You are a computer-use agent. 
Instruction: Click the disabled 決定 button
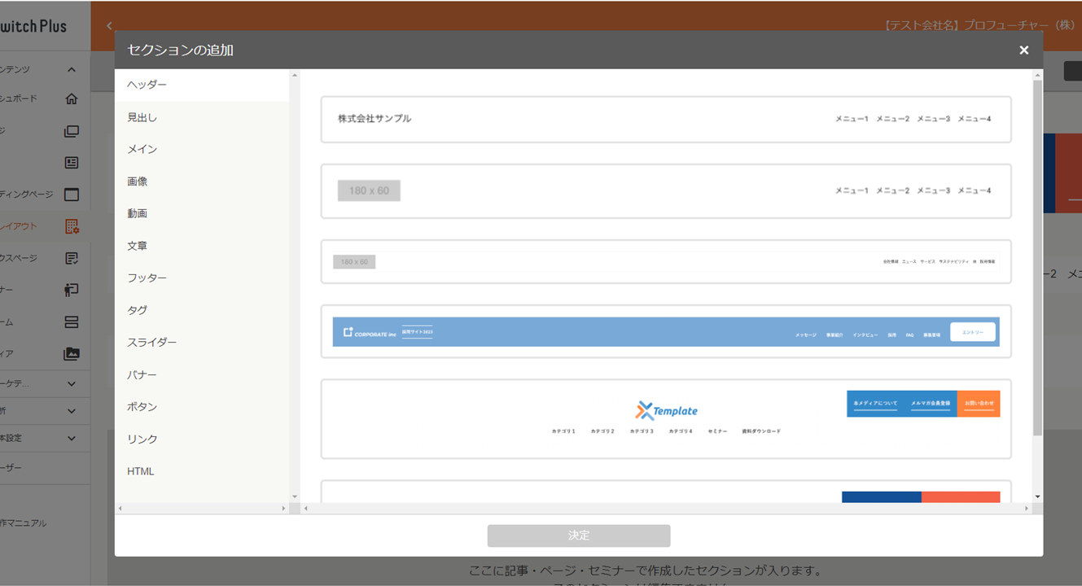[x=578, y=535]
